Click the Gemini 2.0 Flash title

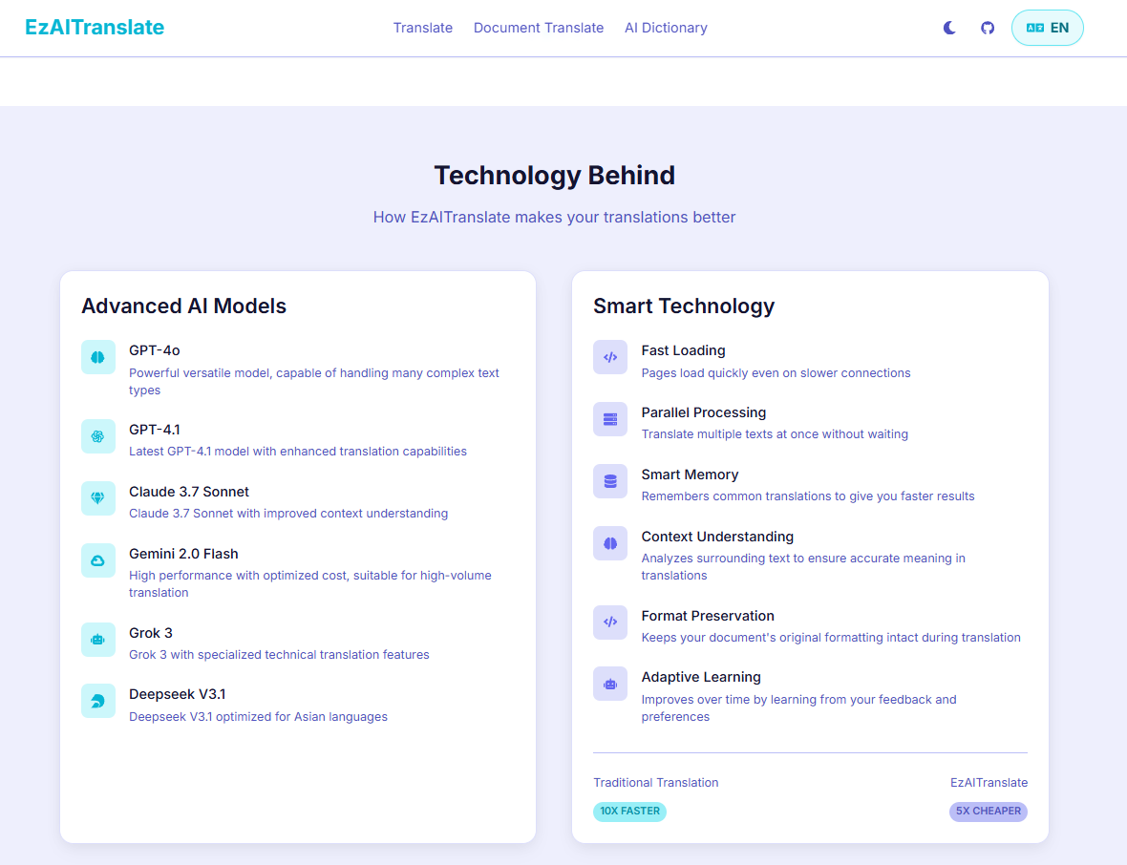[x=183, y=554]
